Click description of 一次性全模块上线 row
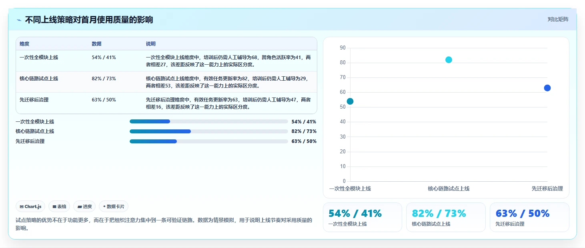 pos(228,61)
